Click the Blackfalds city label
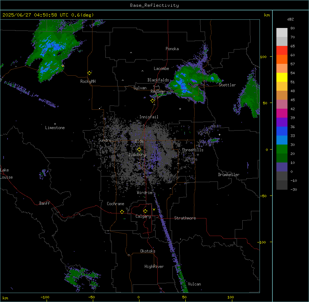The image size is (309, 302). 158,80
